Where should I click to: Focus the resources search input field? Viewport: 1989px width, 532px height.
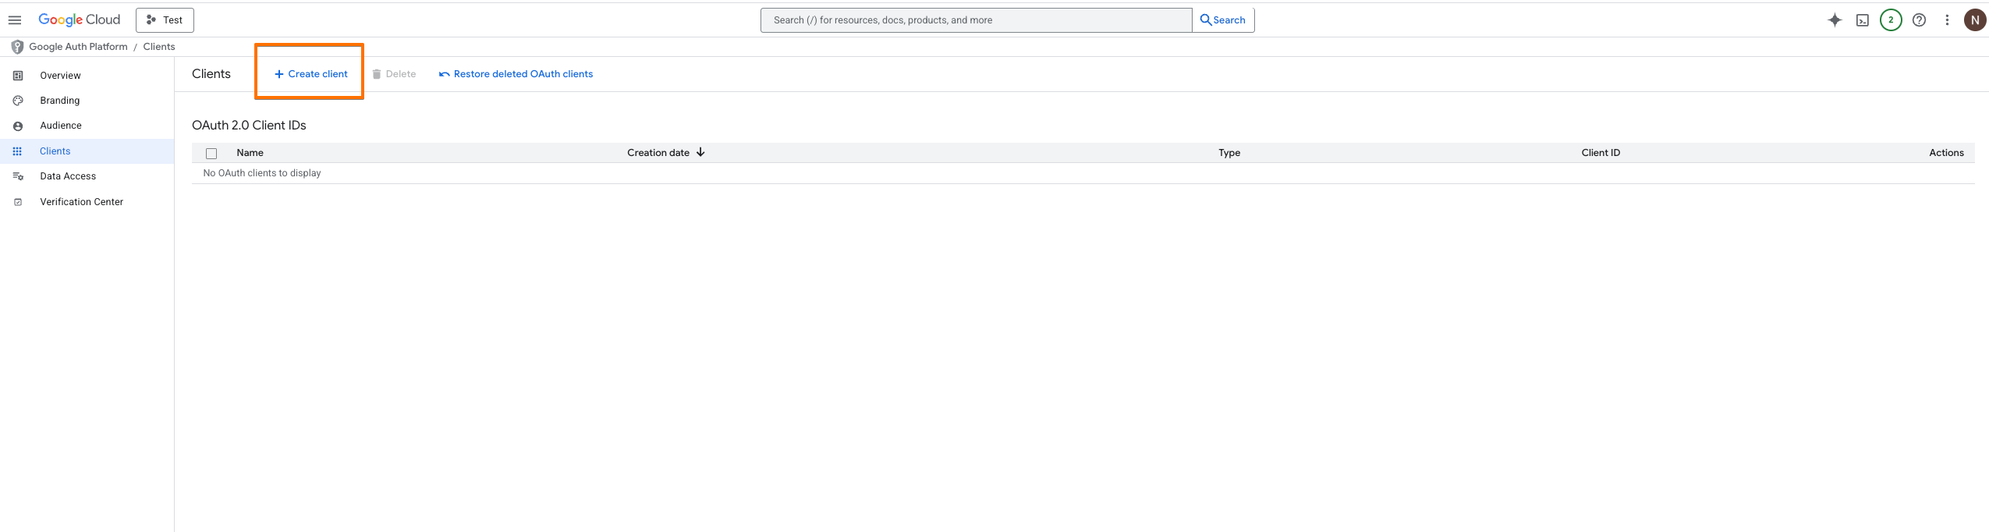(975, 20)
